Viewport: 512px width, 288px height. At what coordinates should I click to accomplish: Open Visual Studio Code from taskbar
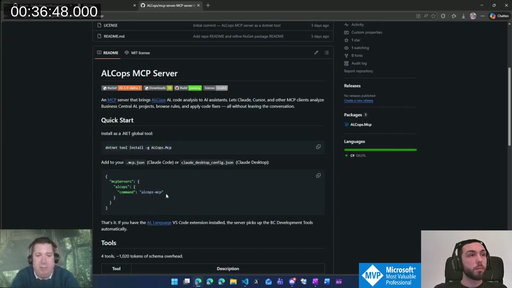coord(245,282)
